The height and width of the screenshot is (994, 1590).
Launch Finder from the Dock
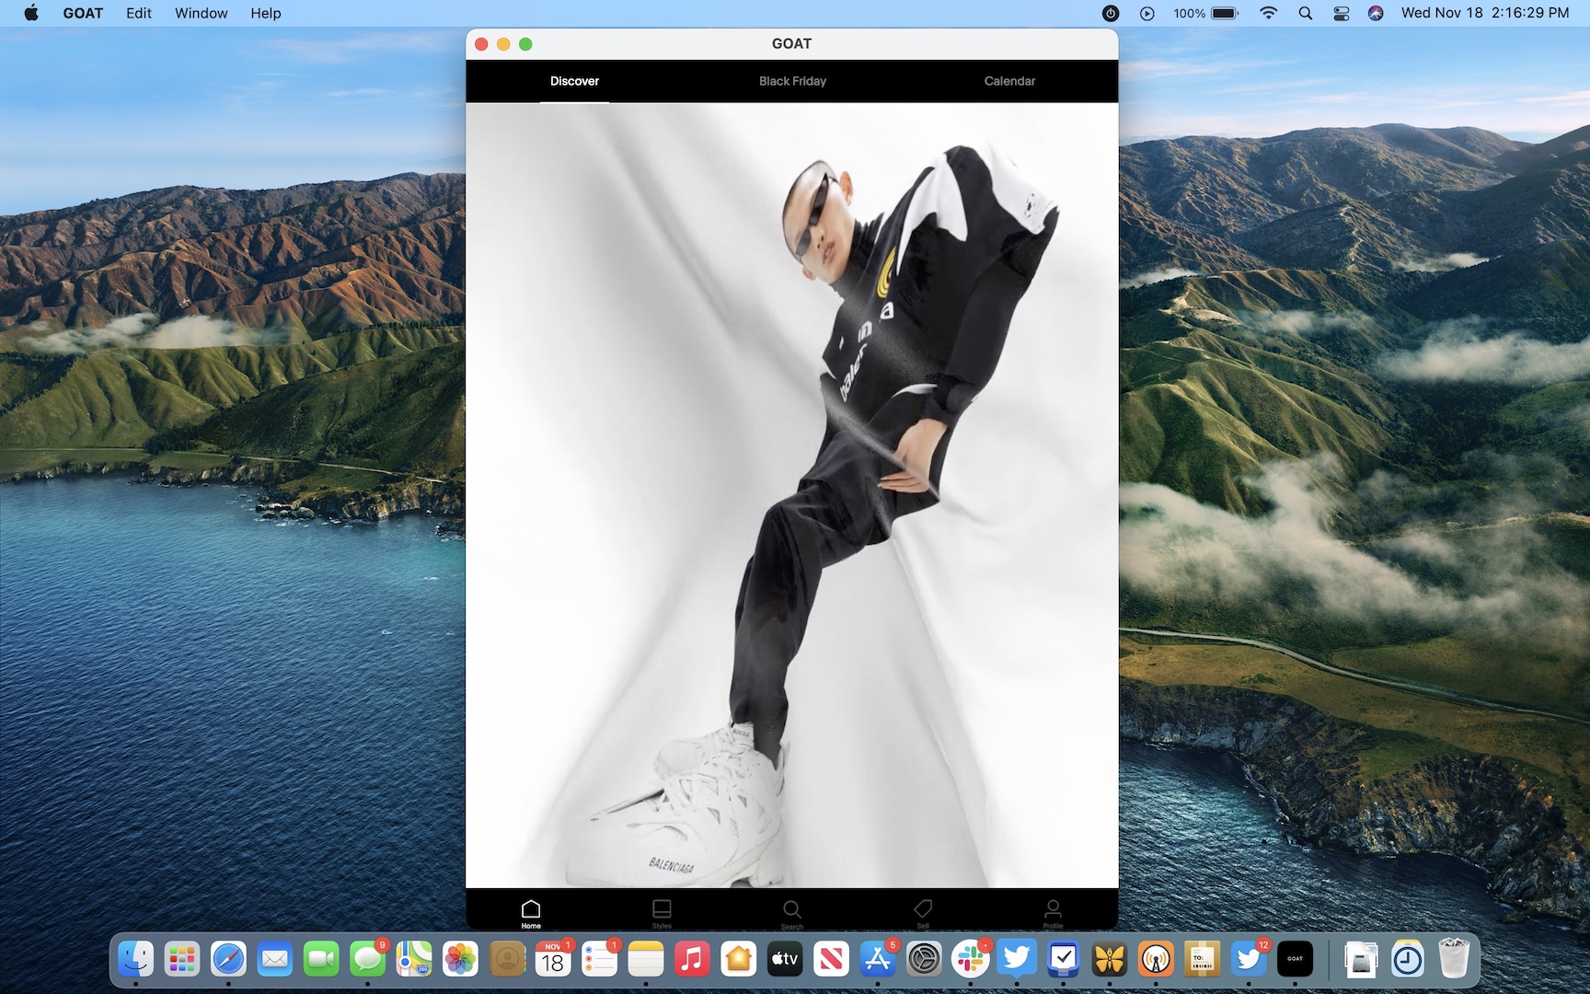[x=136, y=960]
